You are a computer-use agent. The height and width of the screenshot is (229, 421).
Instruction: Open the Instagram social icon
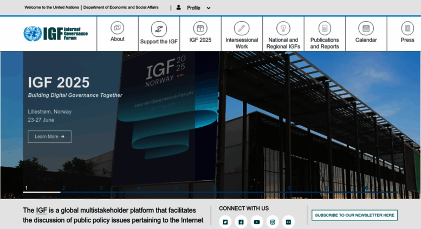click(273, 222)
